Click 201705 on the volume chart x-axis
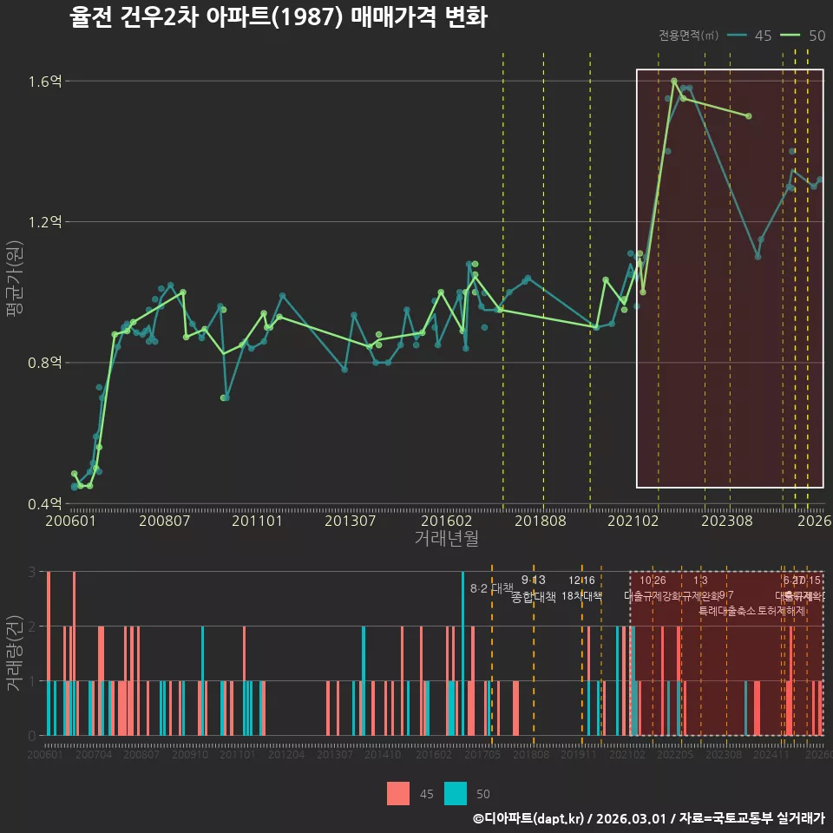833x833 pixels. [x=482, y=754]
